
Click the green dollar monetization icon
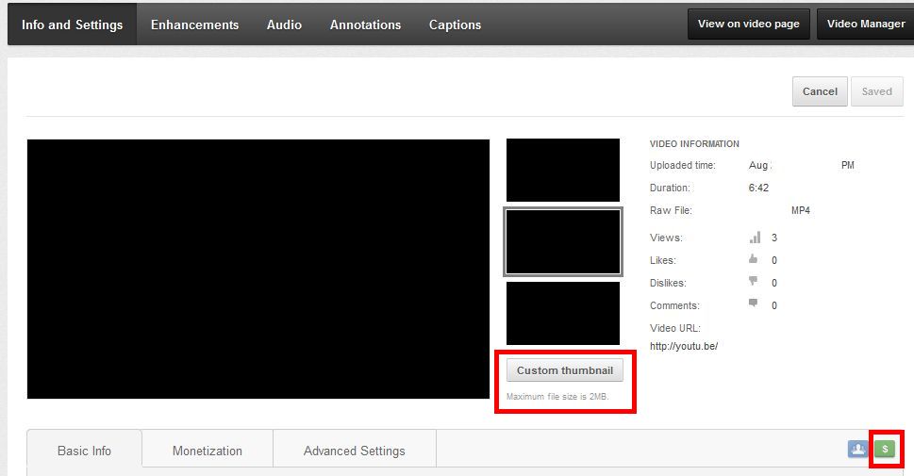coord(884,450)
